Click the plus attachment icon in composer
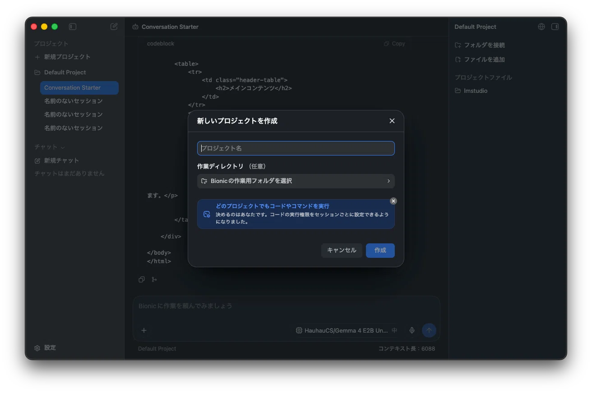Viewport: 592px width, 393px height. click(144, 330)
